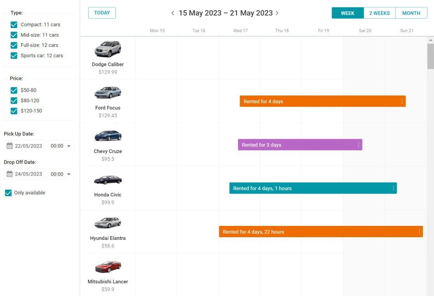The height and width of the screenshot is (296, 434).
Task: Click the TODAY button
Action: [x=102, y=12]
